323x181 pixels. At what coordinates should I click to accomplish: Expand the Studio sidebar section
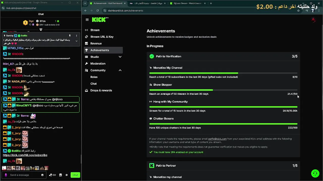[x=120, y=57]
